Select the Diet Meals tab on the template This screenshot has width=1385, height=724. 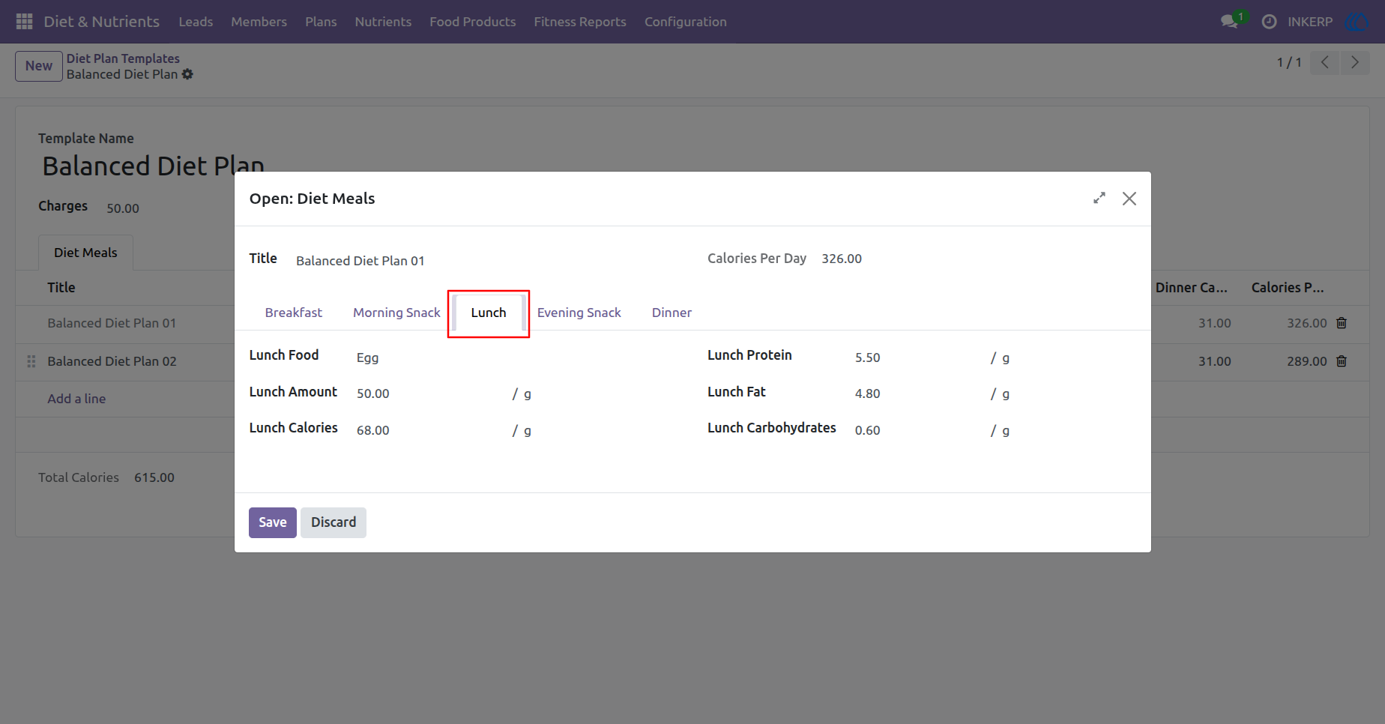pyautogui.click(x=85, y=253)
